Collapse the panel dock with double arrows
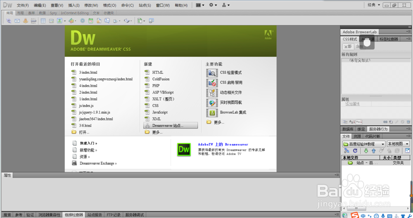 (x=410, y=27)
